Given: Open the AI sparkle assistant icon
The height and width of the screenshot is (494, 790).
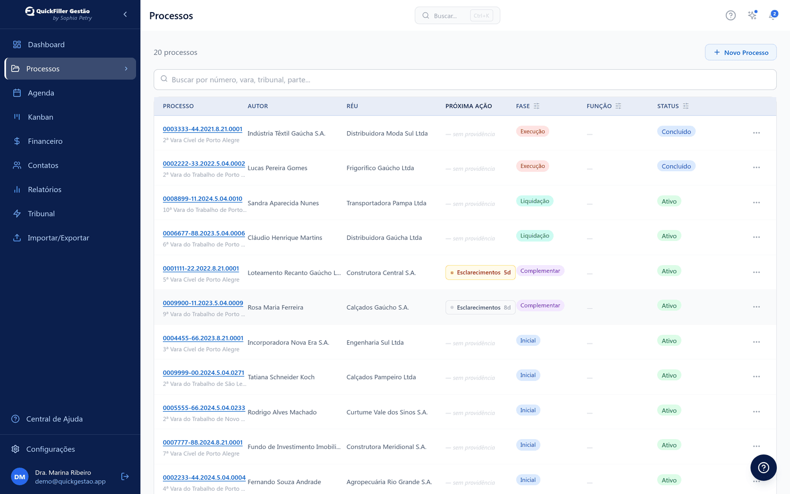Looking at the screenshot, I should point(752,15).
